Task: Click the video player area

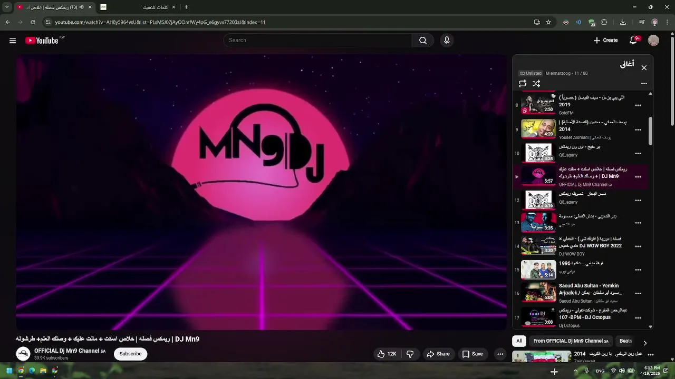Action: coord(262,192)
